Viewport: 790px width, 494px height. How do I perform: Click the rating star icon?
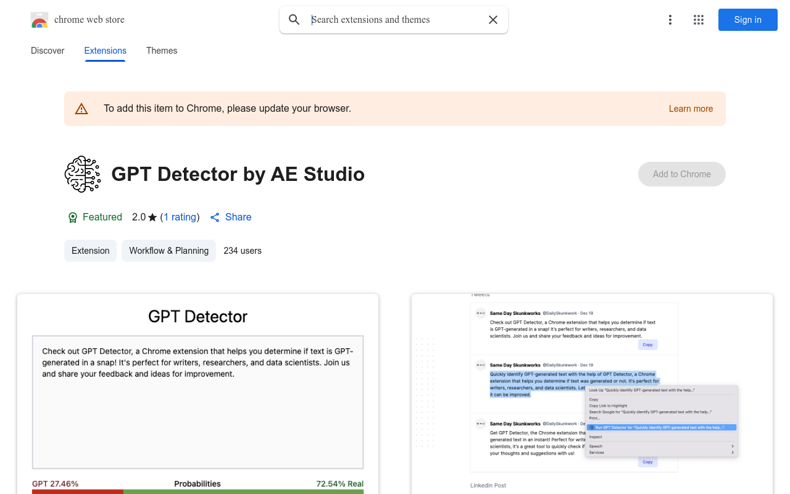(x=152, y=217)
